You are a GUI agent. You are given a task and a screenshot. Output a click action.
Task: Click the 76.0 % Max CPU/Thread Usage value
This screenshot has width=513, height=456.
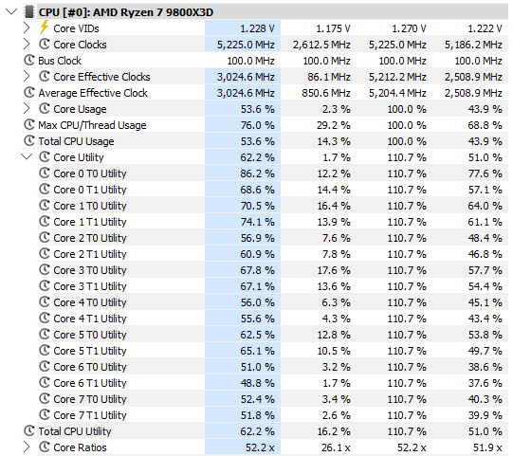(x=258, y=125)
